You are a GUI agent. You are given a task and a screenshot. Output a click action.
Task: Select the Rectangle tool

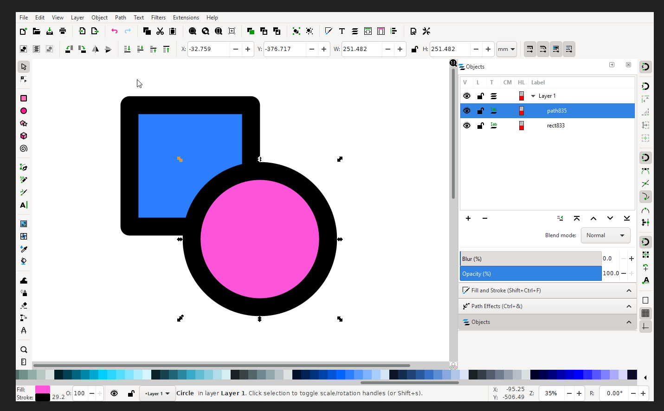click(23, 98)
